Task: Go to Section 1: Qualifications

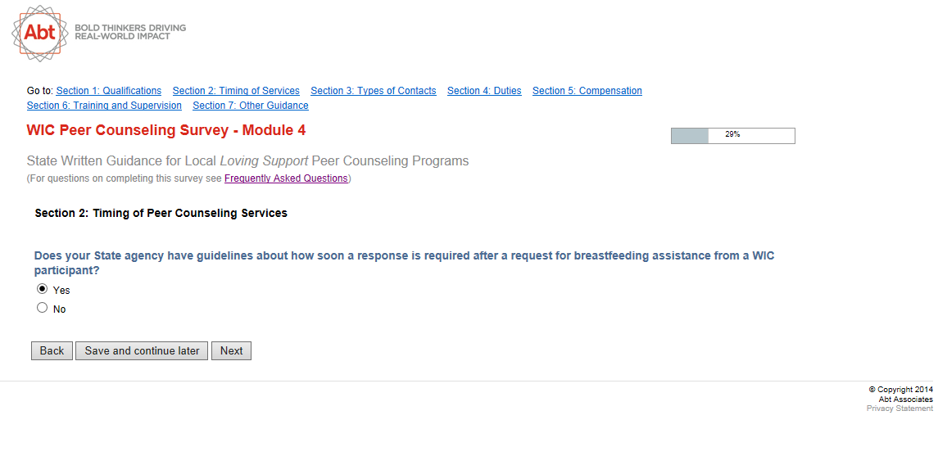Action: coord(108,91)
